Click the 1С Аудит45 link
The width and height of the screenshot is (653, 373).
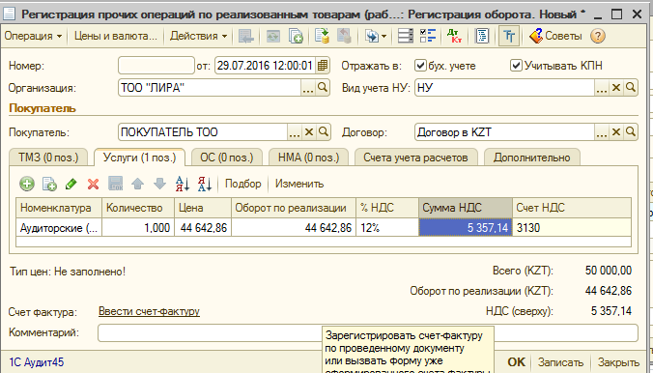point(37,362)
